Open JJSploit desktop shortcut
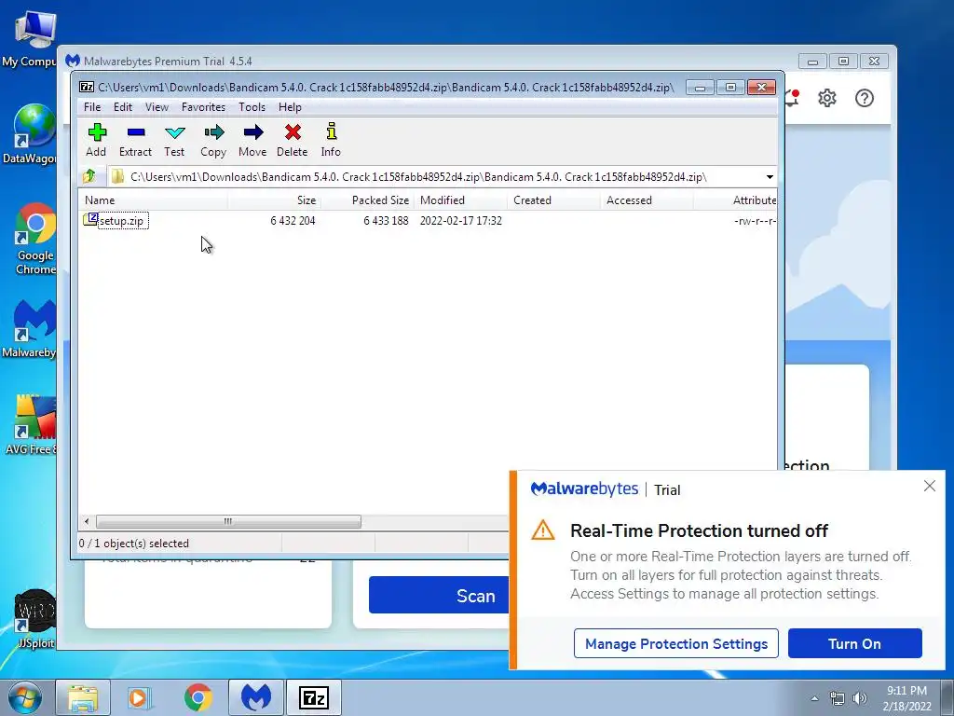Viewport: 954px width, 716px height. point(34,619)
